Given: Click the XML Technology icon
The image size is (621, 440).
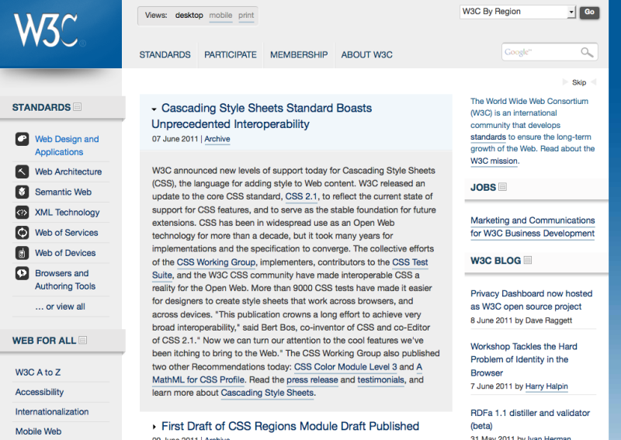Looking at the screenshot, I should (23, 213).
